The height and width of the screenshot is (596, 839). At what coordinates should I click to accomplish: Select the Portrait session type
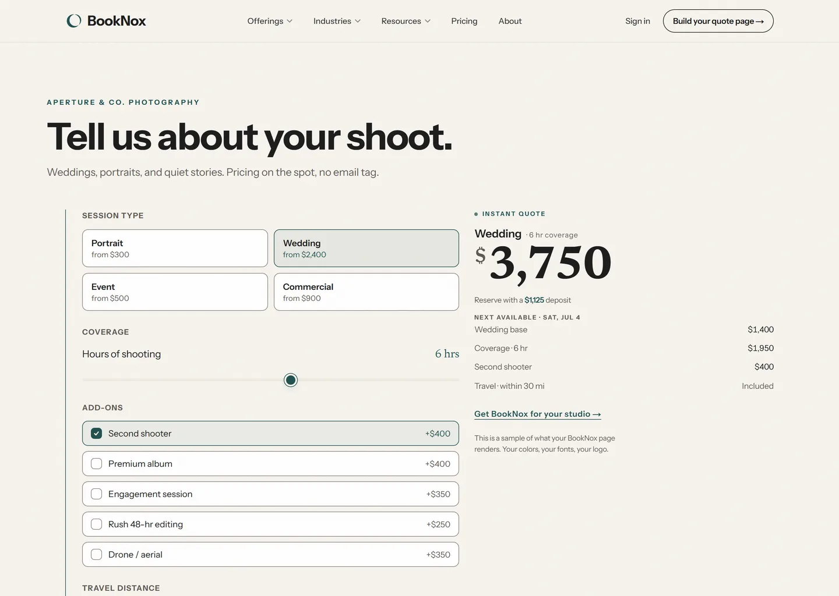click(x=175, y=249)
